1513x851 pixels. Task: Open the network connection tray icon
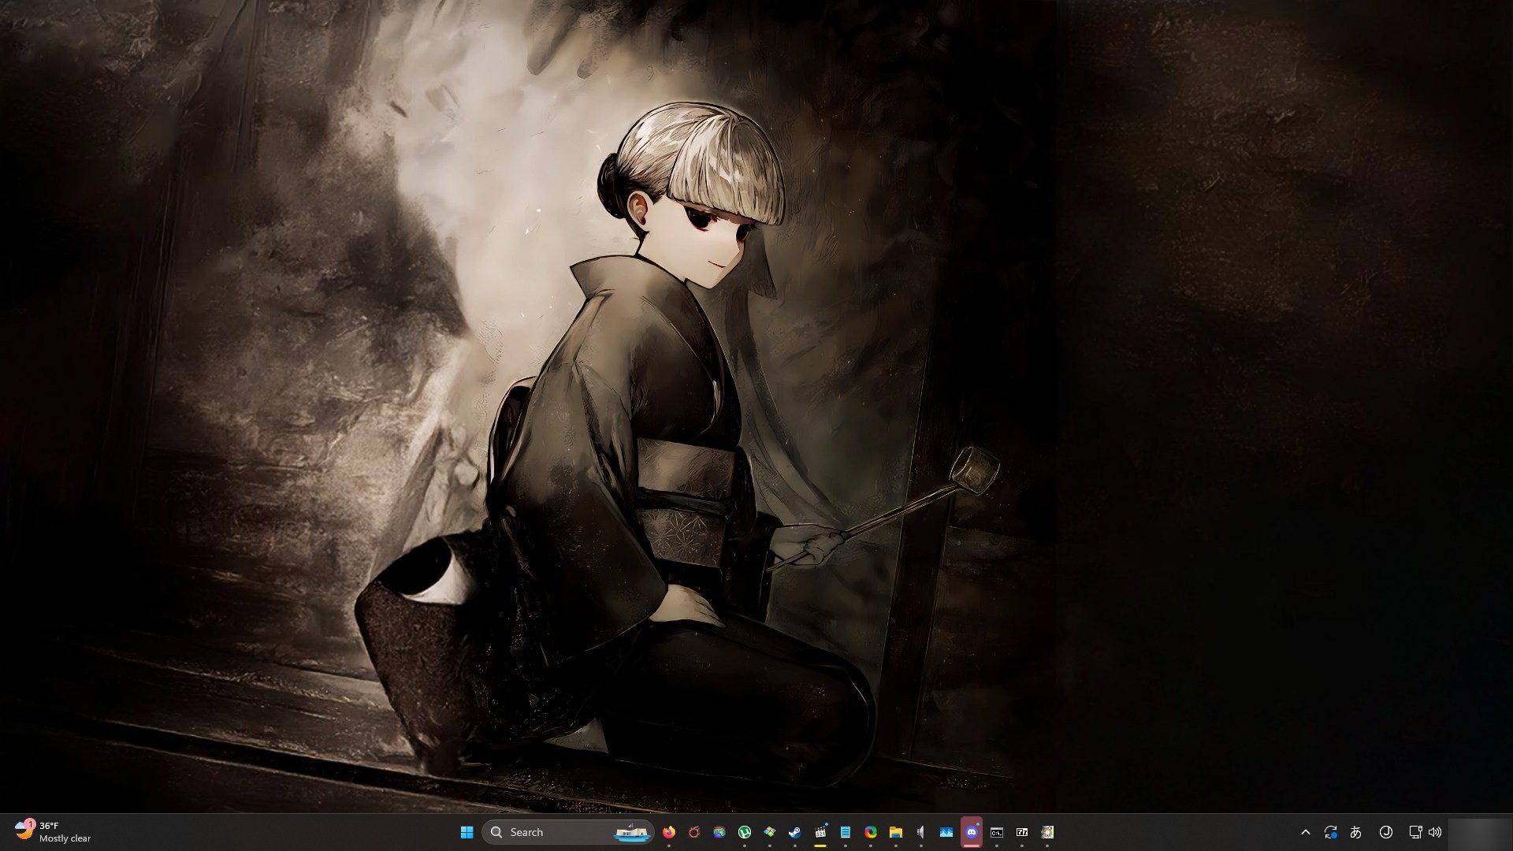[1415, 832]
